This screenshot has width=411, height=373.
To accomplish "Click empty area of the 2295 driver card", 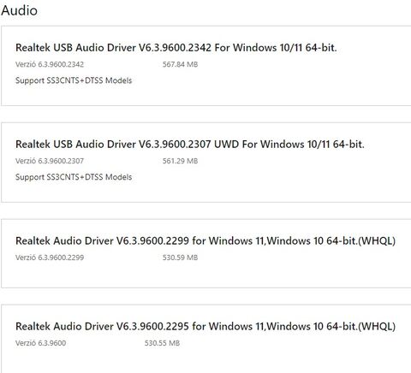I will coord(285,357).
